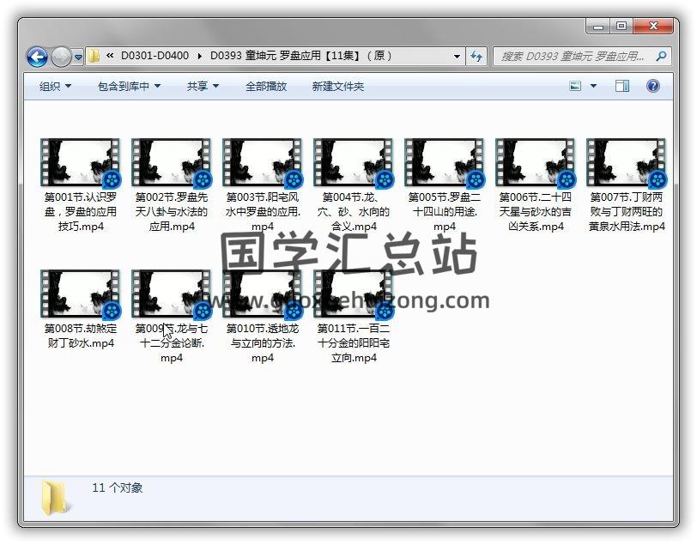697x545 pixels.
Task: Open the address bar history dropdown
Action: [457, 57]
